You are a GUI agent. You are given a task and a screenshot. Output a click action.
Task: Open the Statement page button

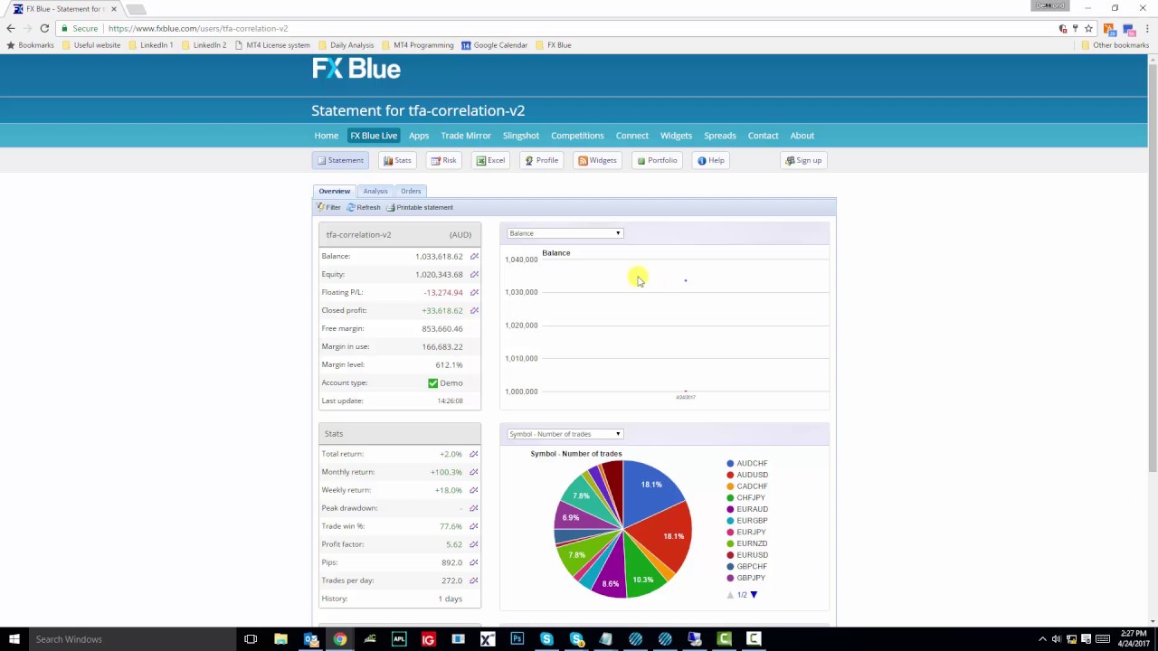(x=340, y=160)
